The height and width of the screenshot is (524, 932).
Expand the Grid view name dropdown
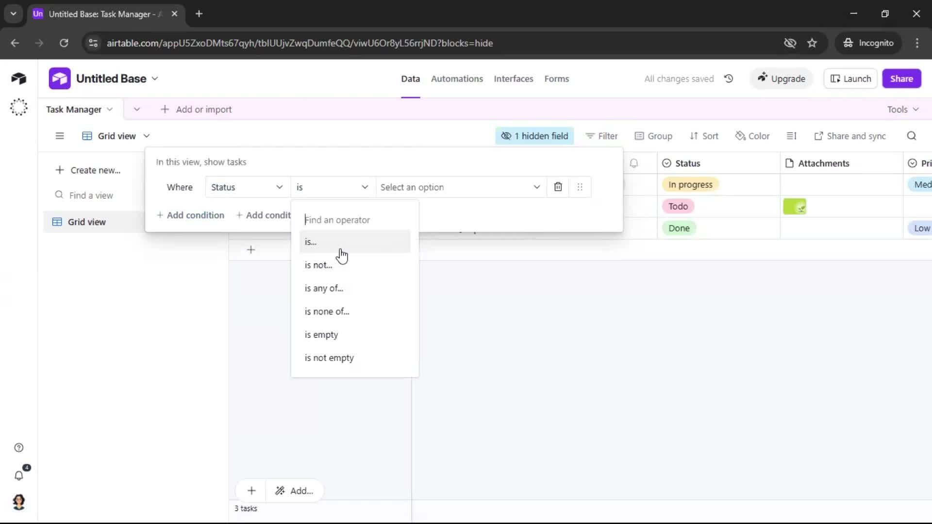(x=147, y=136)
